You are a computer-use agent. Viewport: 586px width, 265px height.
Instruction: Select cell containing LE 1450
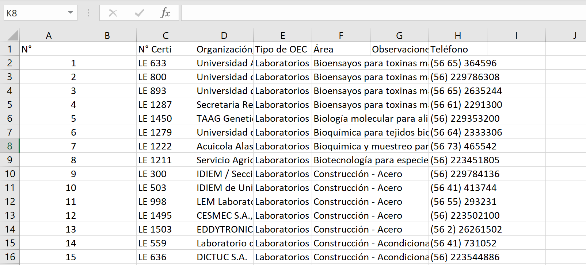[165, 118]
